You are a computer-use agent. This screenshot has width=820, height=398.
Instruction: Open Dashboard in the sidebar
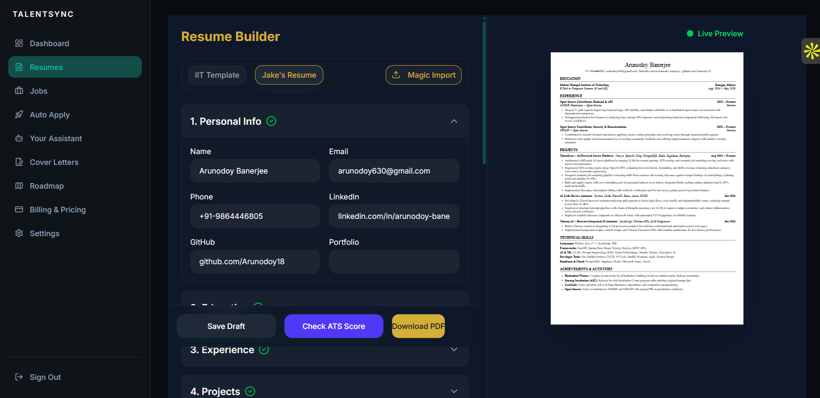tap(75, 43)
